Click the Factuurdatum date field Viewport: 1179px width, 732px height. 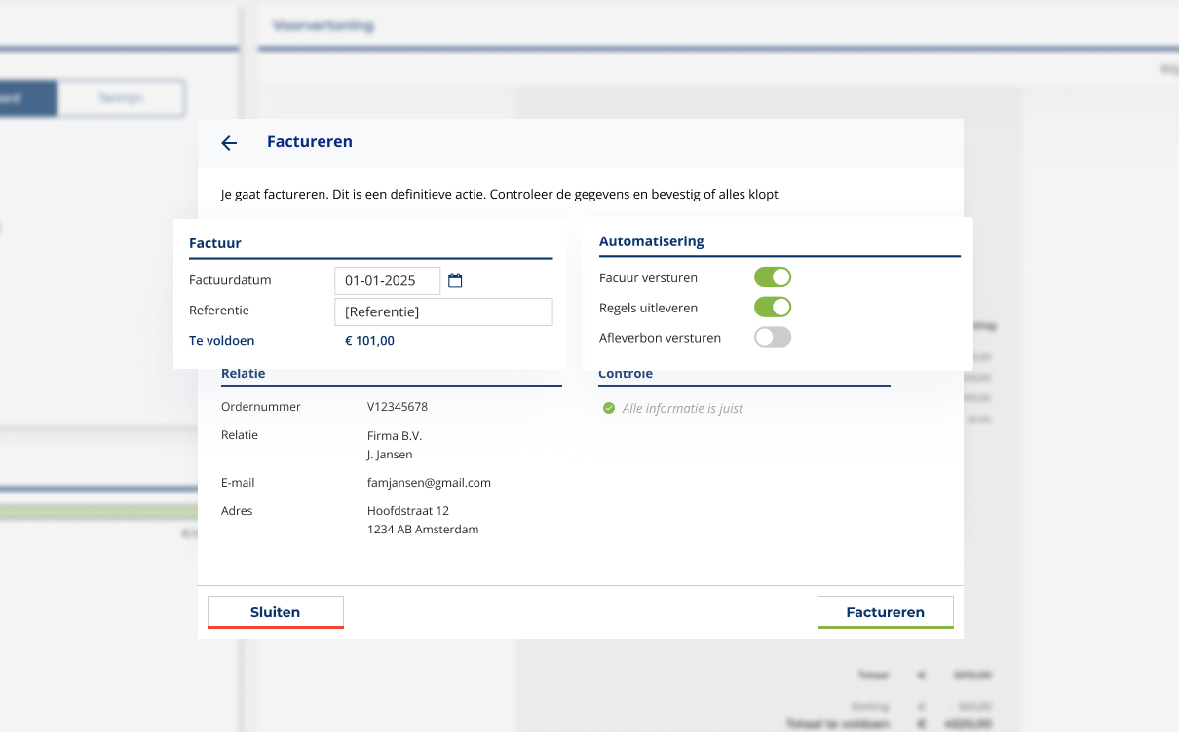[387, 280]
